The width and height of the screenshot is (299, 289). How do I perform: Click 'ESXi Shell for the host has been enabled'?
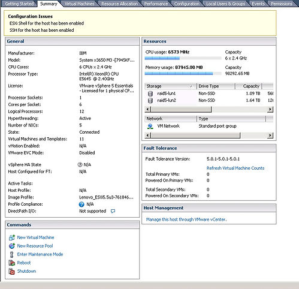click(x=47, y=23)
